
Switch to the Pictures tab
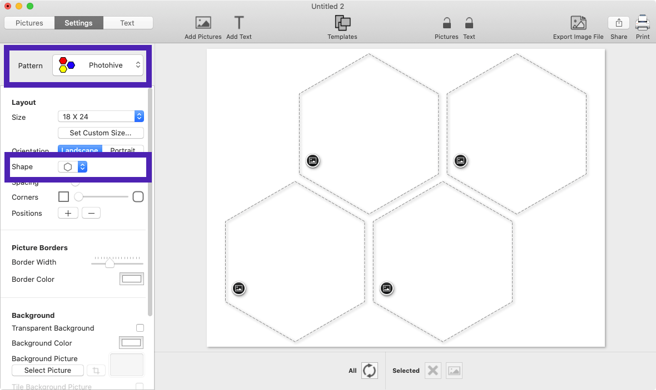(x=29, y=23)
